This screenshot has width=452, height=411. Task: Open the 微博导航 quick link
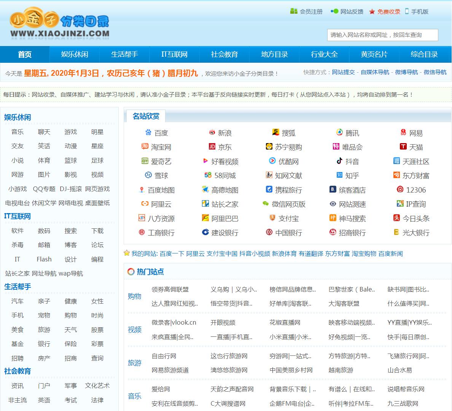coord(406,72)
